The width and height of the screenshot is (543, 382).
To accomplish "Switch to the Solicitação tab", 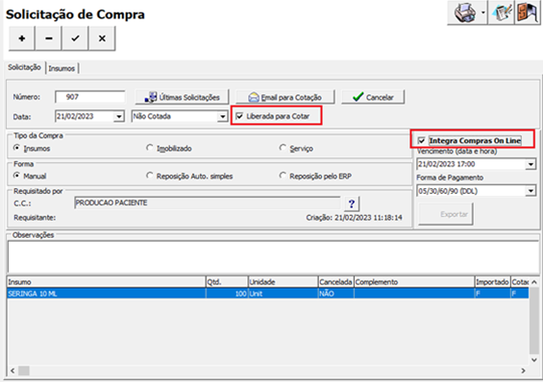I will (25, 67).
